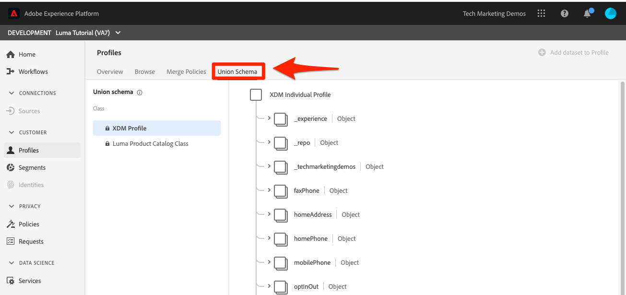Viewport: 626px width, 295px height.
Task: Expand the mobilePhone object node
Action: 269,262
